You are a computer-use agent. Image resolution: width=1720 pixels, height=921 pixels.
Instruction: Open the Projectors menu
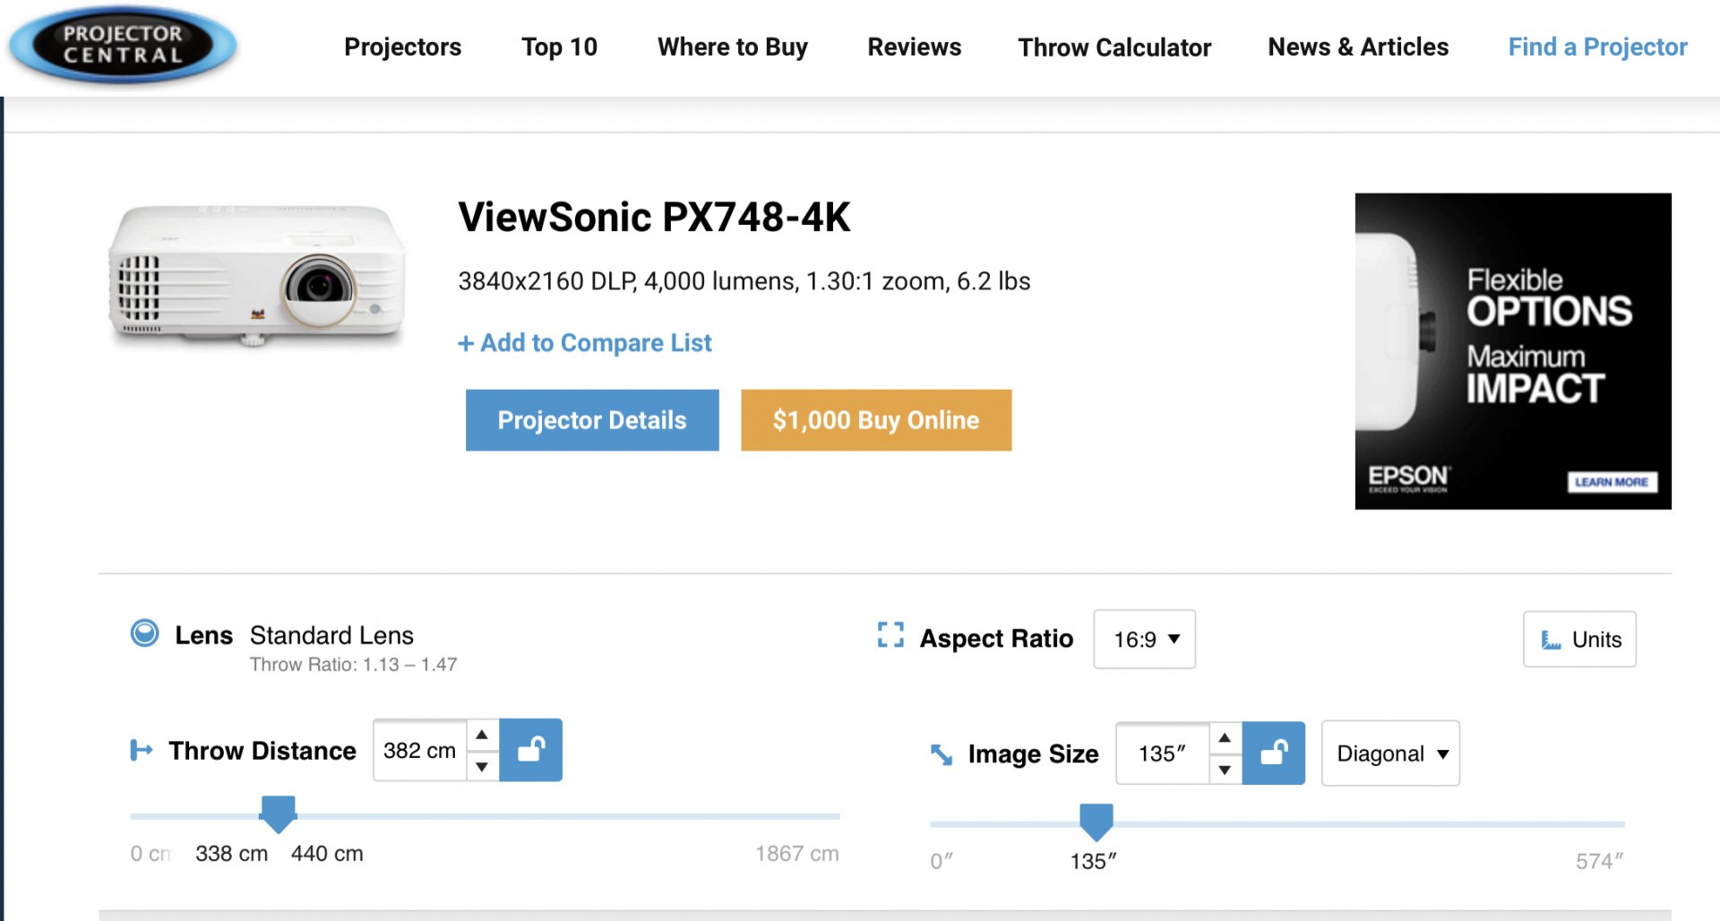(x=403, y=47)
